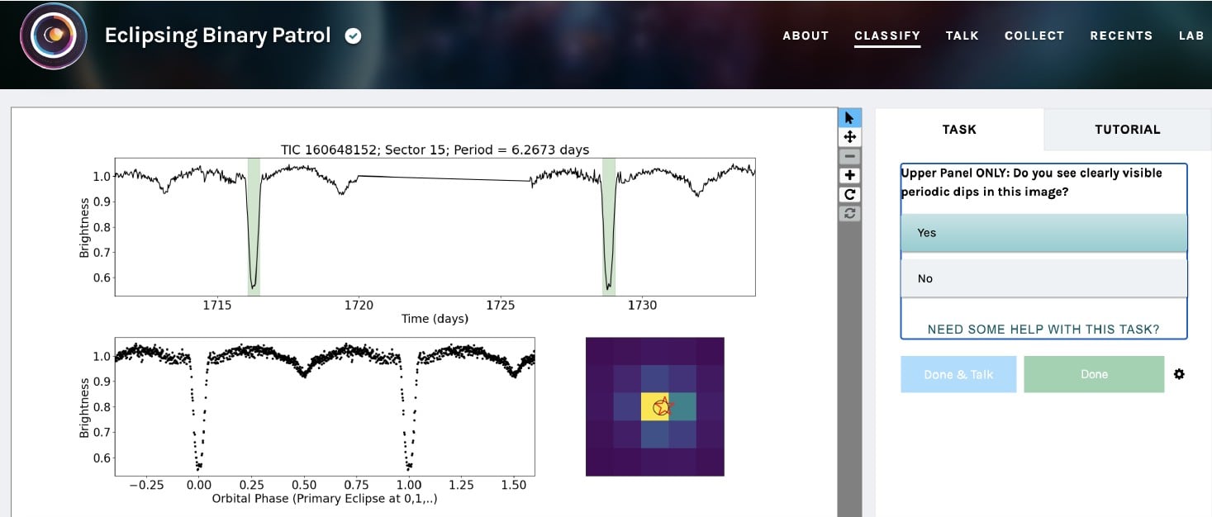Image resolution: width=1212 pixels, height=517 pixels.
Task: Switch to the TASK tab
Action: [x=959, y=130]
